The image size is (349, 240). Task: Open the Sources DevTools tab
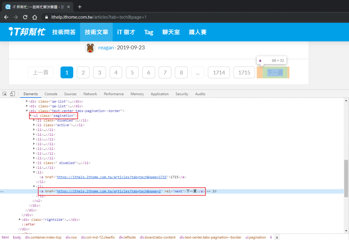click(70, 94)
